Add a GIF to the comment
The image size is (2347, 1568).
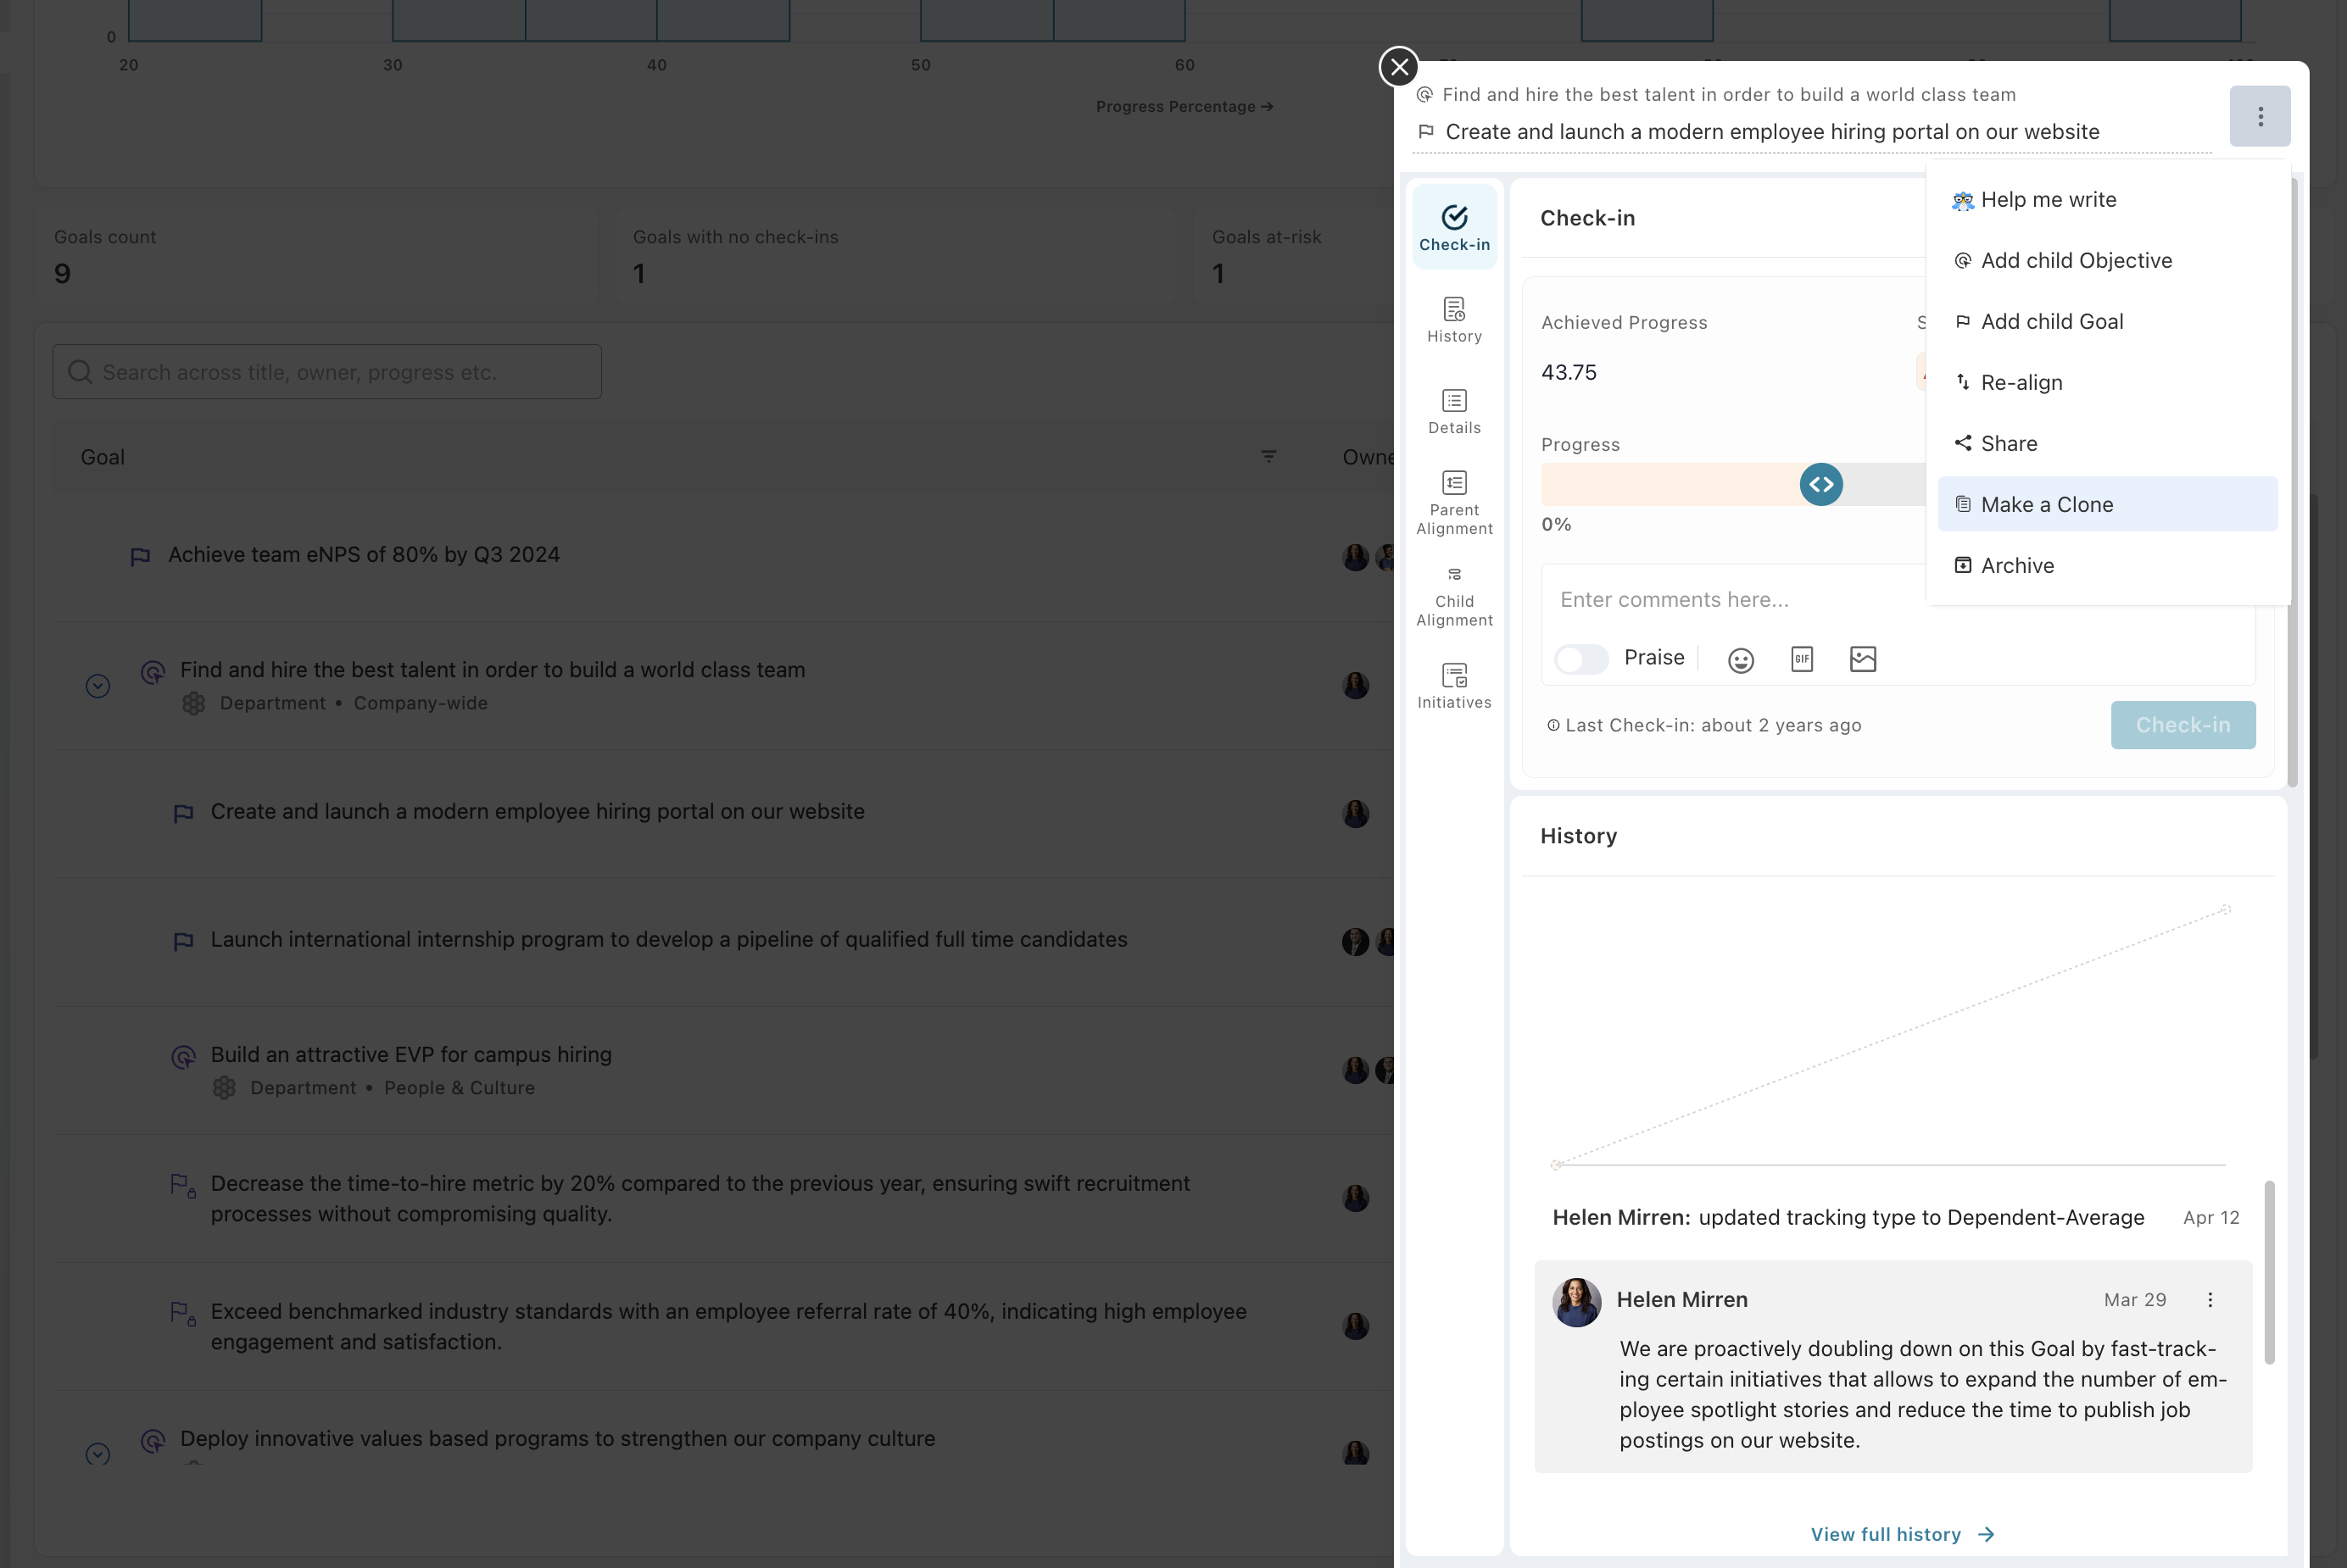(x=1802, y=659)
